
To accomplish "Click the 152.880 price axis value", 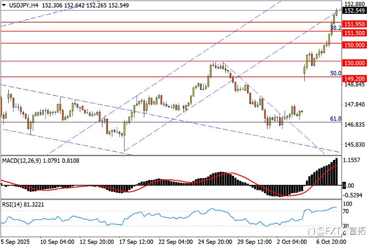I will tap(355, 4).
